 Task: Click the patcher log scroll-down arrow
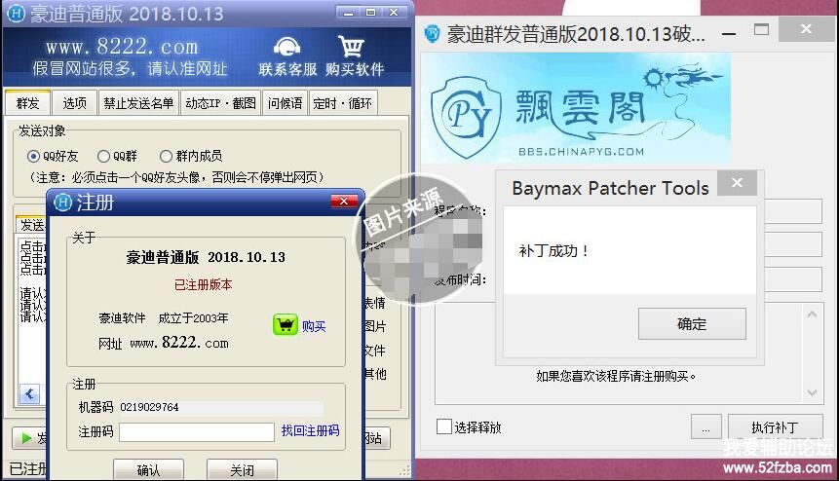[x=812, y=392]
